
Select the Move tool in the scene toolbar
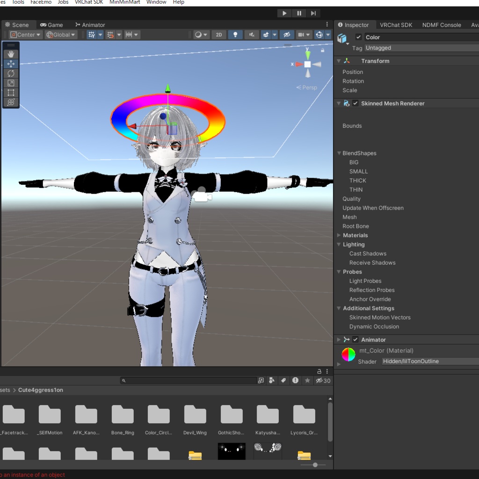pos(10,64)
